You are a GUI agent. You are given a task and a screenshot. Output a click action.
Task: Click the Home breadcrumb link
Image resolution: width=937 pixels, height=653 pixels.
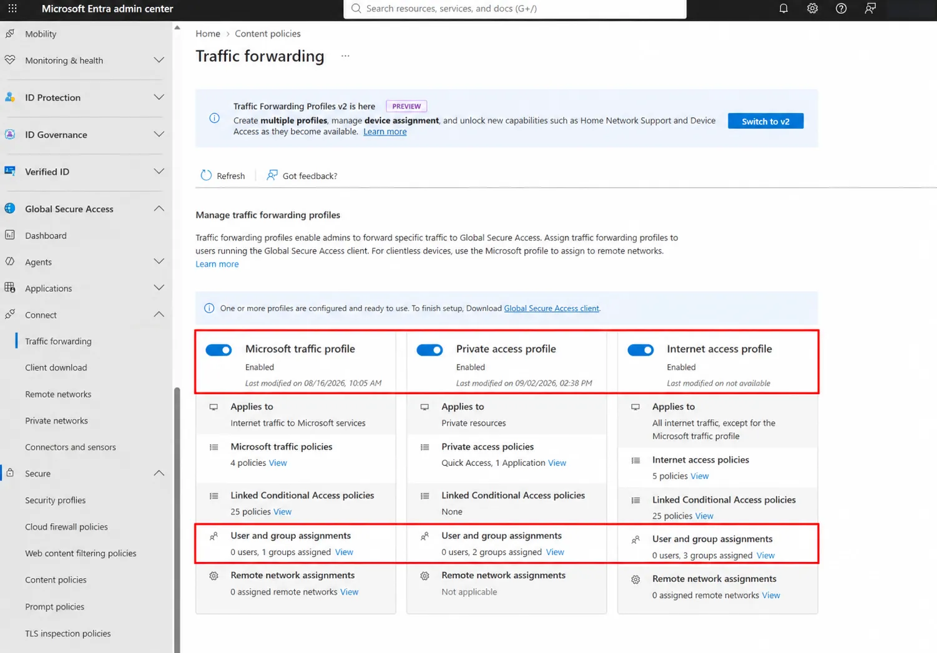pos(208,34)
